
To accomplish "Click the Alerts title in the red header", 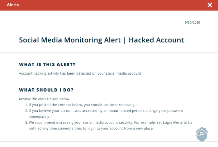I will click(13, 5).
